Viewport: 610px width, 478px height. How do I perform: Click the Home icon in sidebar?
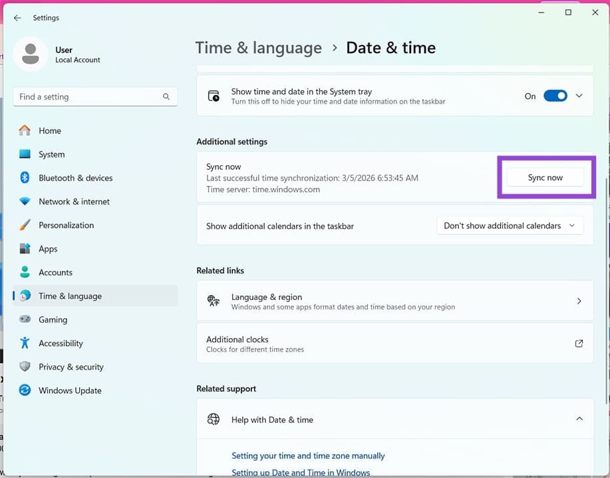pyautogui.click(x=25, y=131)
